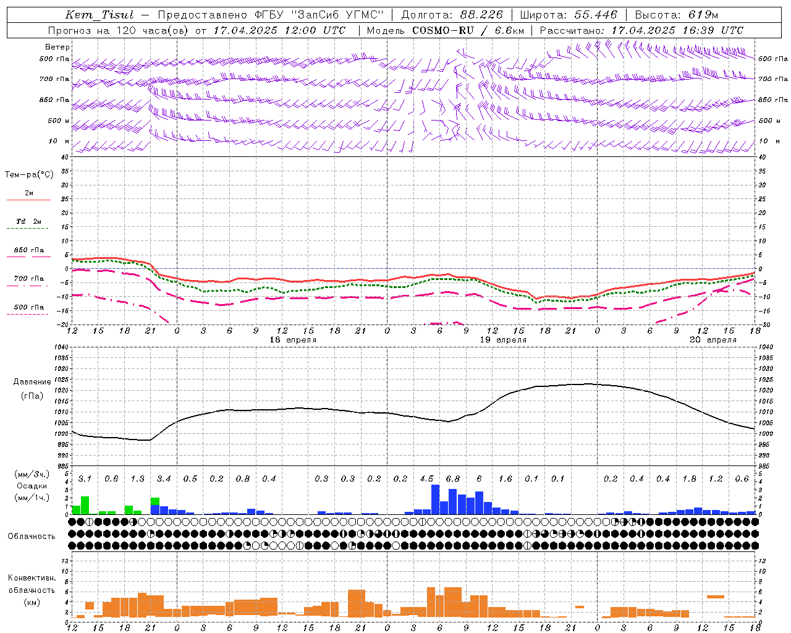Click the 6.8 precipitation total
This screenshot has height=633, width=791.
(x=453, y=479)
